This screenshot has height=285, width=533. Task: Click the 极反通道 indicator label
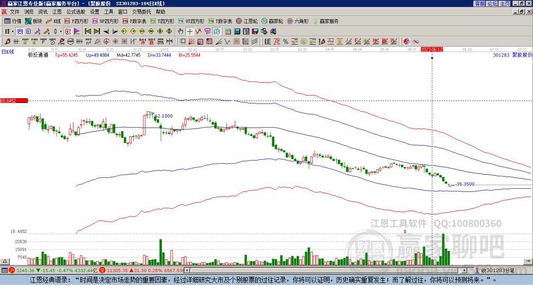[38, 55]
